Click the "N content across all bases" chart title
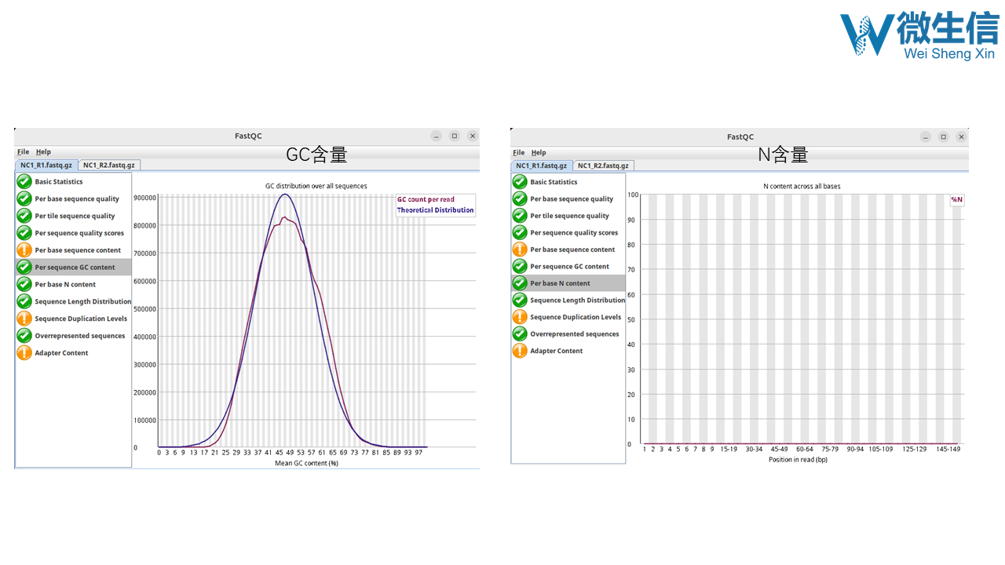Image resolution: width=1005 pixels, height=565 pixels. [x=802, y=186]
